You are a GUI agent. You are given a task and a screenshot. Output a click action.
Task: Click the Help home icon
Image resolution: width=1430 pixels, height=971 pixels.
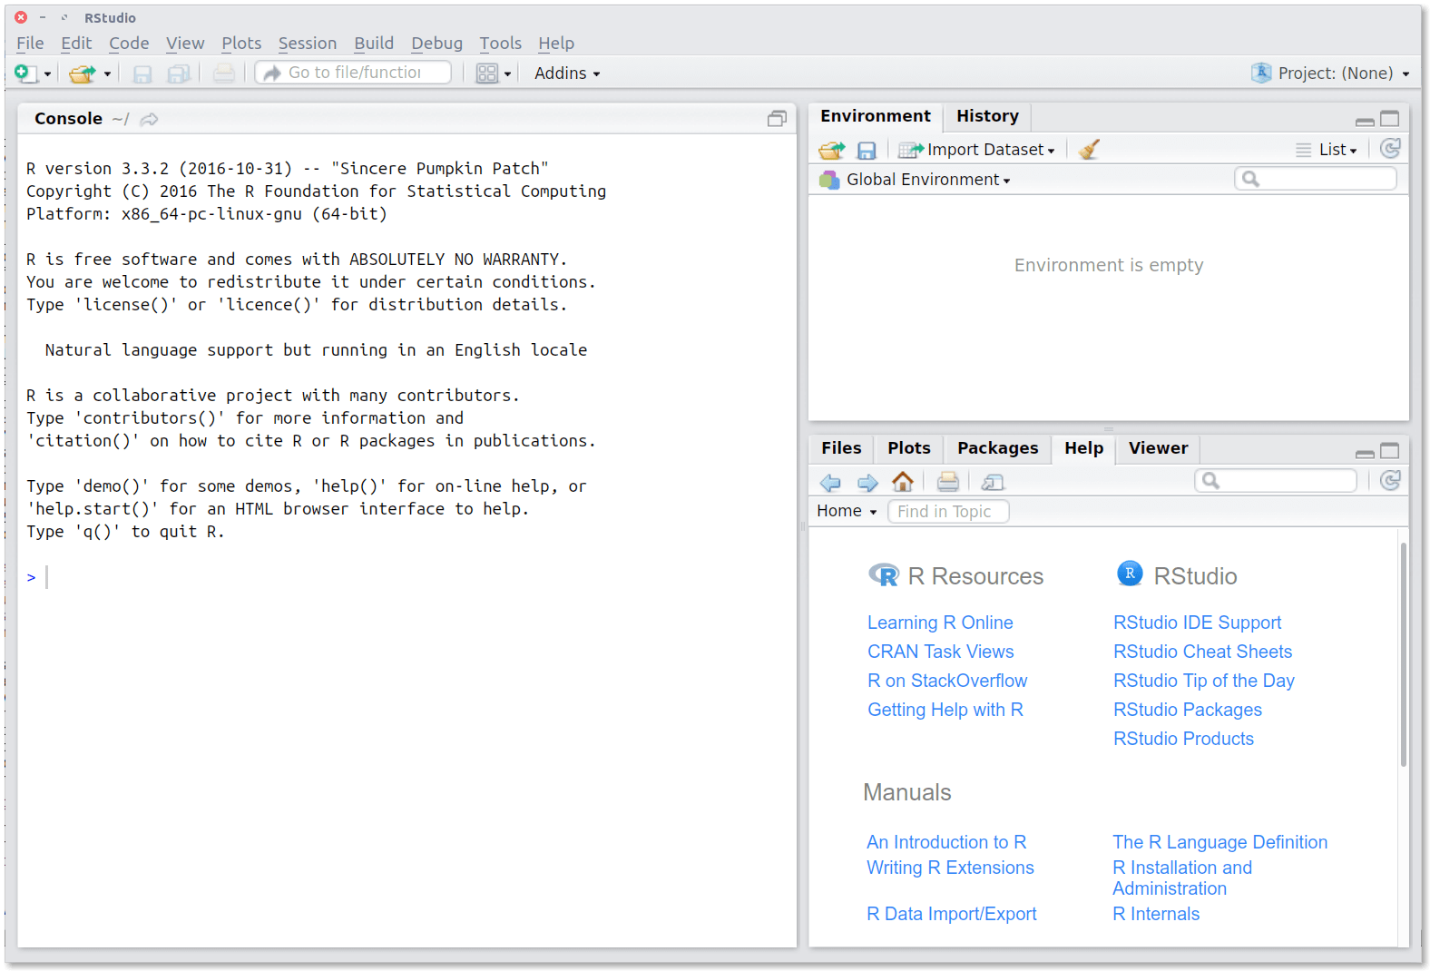(903, 481)
